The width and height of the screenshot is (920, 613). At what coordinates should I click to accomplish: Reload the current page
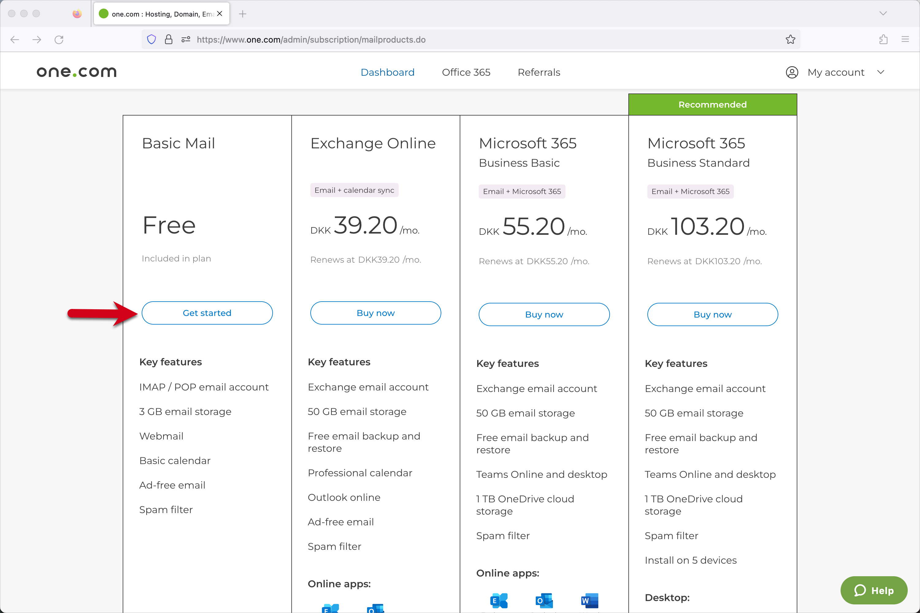point(59,40)
